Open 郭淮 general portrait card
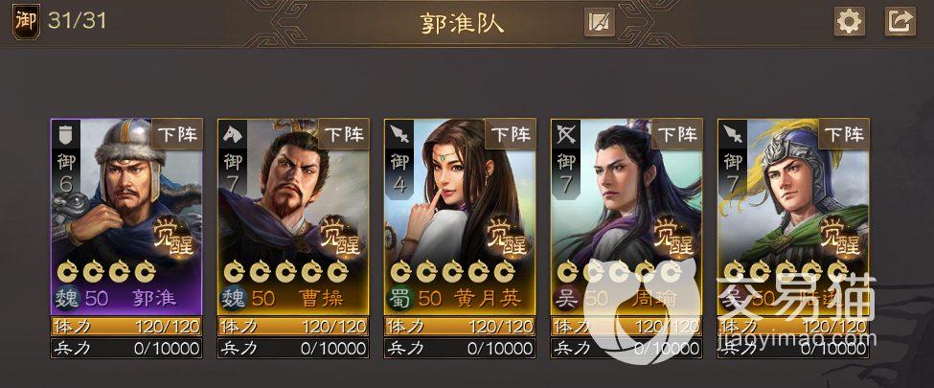This screenshot has width=934, height=388. (126, 217)
